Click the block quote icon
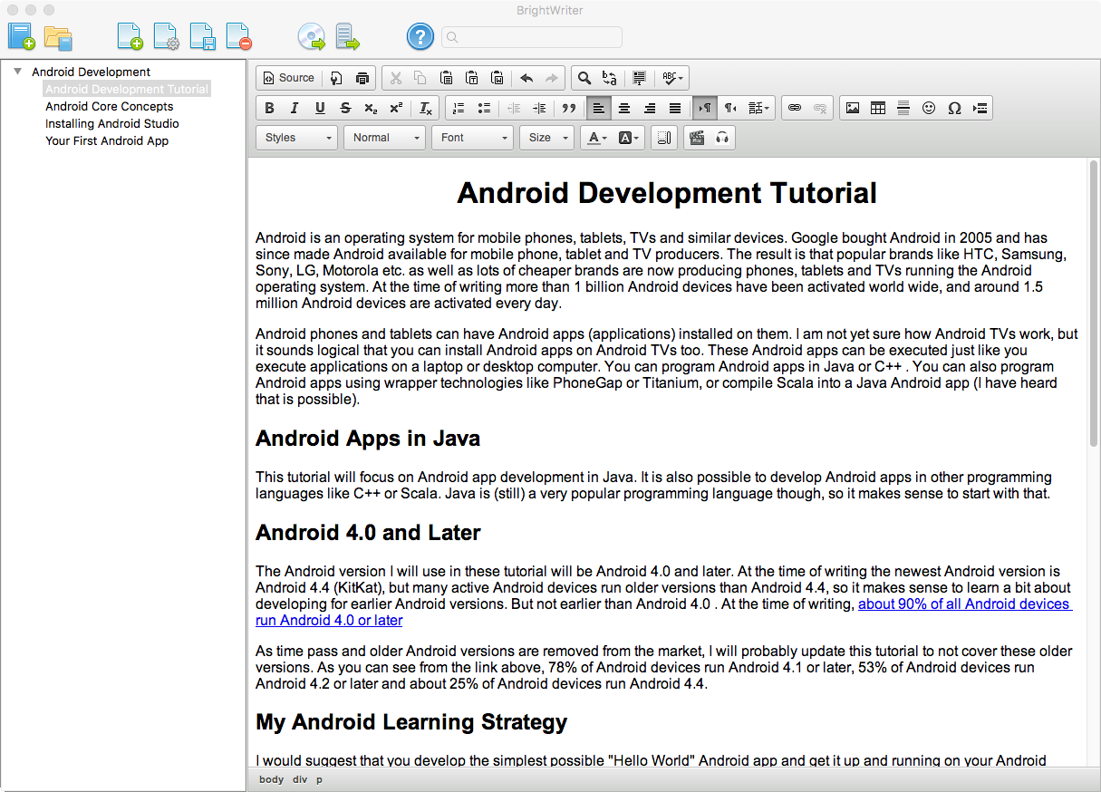Viewport: 1101px width, 792px height. 569,108
